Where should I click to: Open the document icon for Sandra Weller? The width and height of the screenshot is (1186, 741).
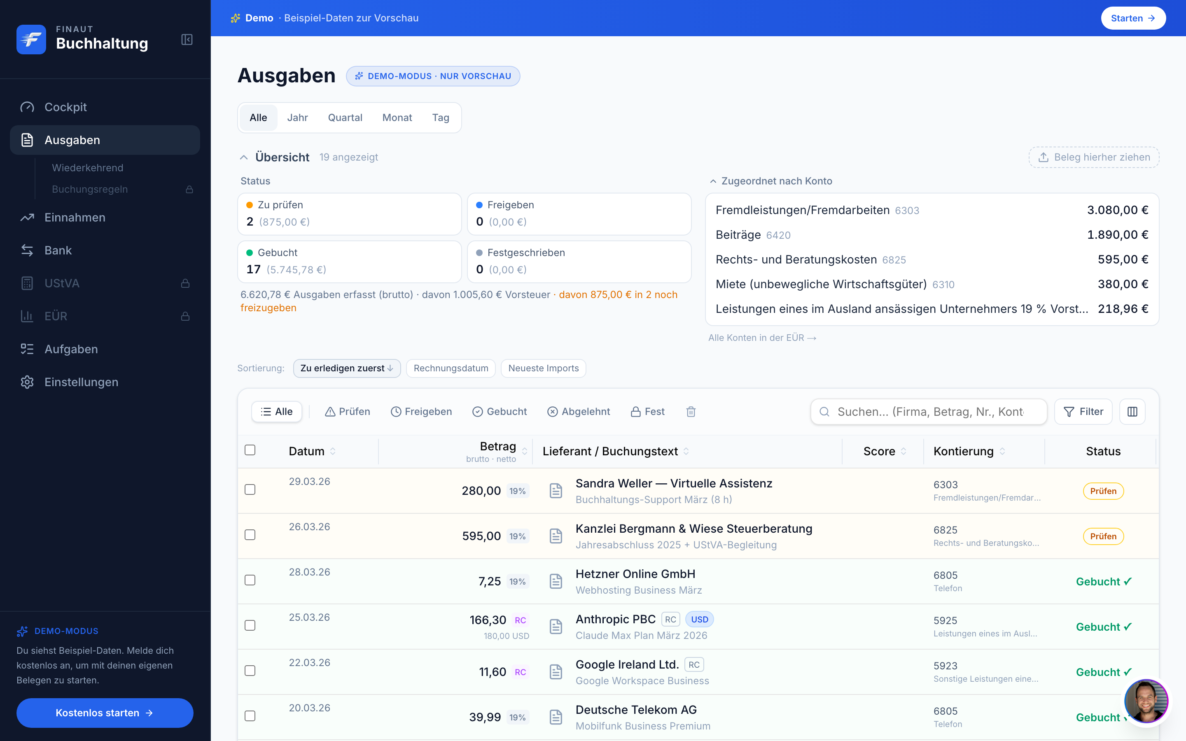click(556, 491)
